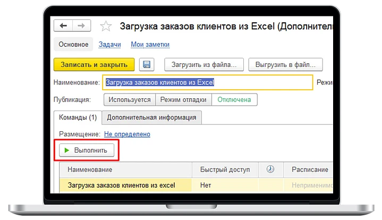
Task: Click the forward navigation arrow
Action: [81, 26]
